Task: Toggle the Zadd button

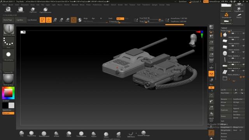Action: pos(110,19)
